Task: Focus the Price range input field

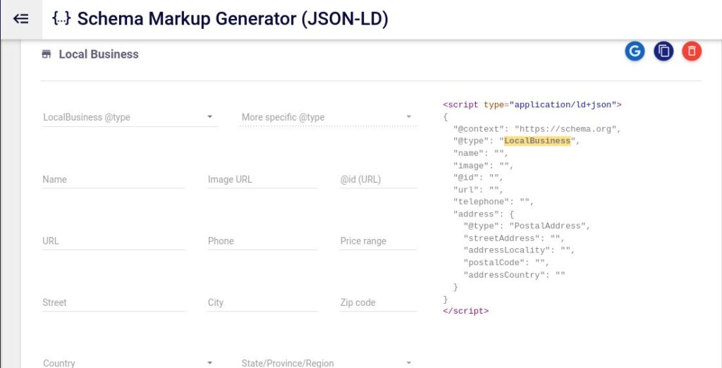Action: tap(378, 241)
